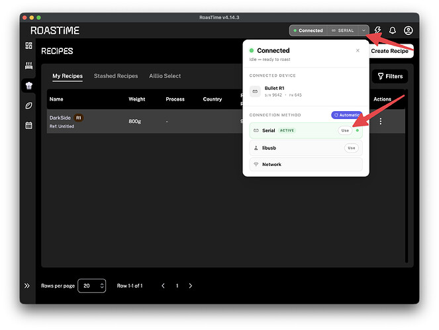Click the R1 badge on DarkSide
This screenshot has width=439, height=330.
pyautogui.click(x=78, y=118)
